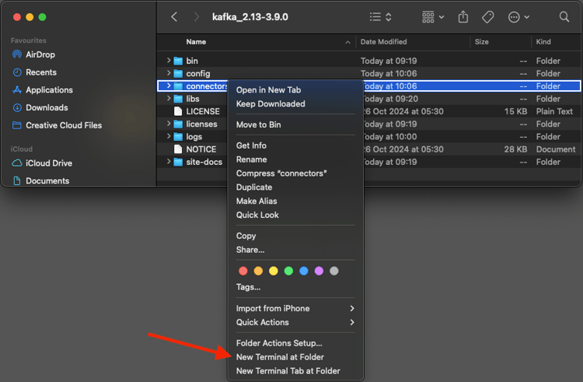Choose Folder Actions Setup...
Viewport: 583px width, 382px height.
tap(279, 343)
